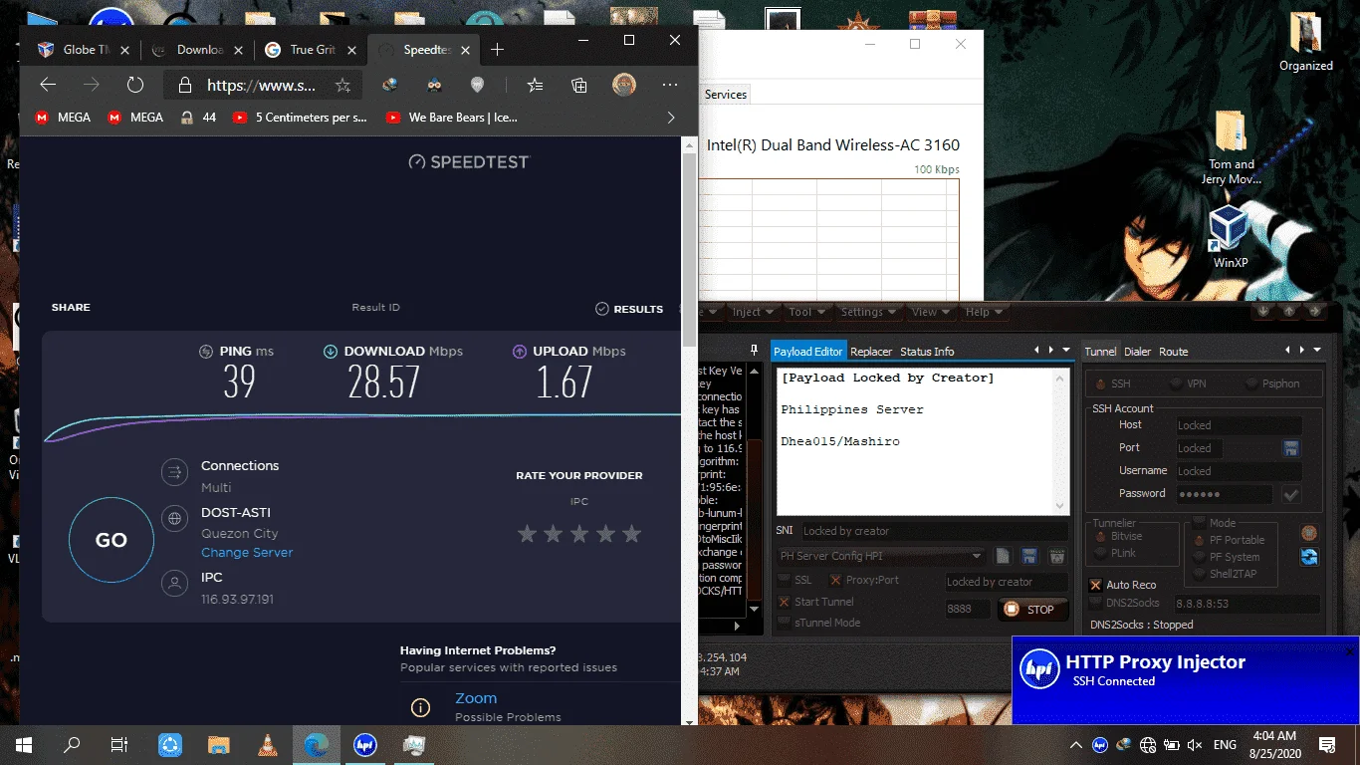Open the Zoom problems link
This screenshot has height=765, width=1360.
[476, 698]
